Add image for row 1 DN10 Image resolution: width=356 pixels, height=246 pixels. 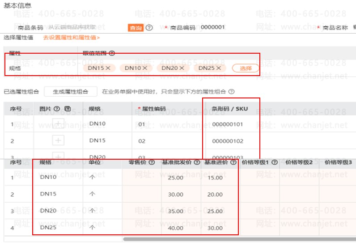pyautogui.click(x=58, y=123)
